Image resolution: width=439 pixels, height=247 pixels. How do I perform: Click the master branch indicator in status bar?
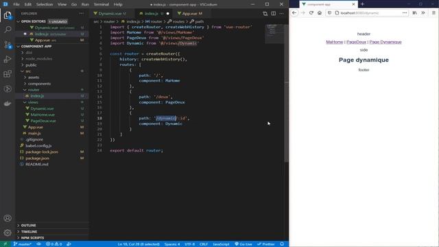(x=23, y=244)
